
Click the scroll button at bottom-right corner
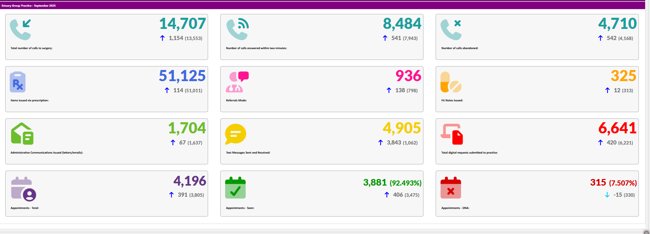tap(646, 232)
